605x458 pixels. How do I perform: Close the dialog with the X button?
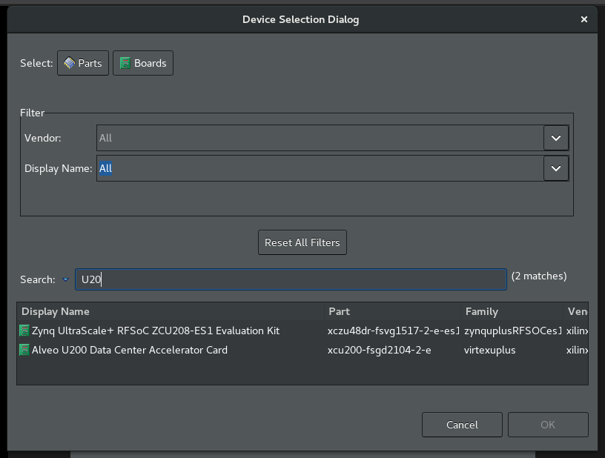(584, 19)
